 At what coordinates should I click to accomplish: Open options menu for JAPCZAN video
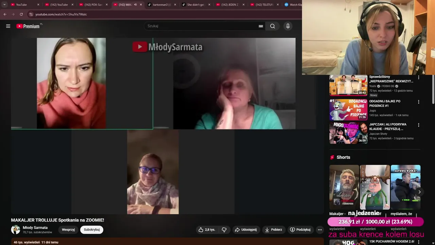(x=418, y=125)
